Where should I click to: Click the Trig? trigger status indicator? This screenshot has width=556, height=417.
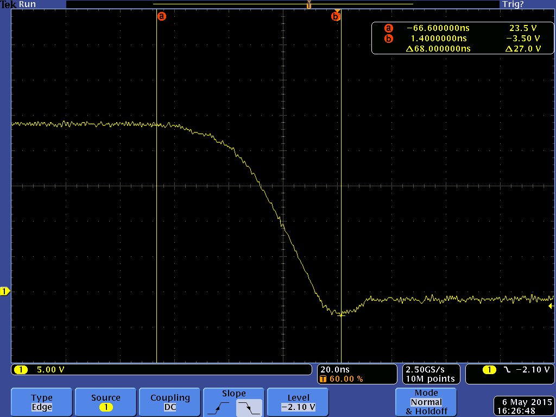(513, 4)
